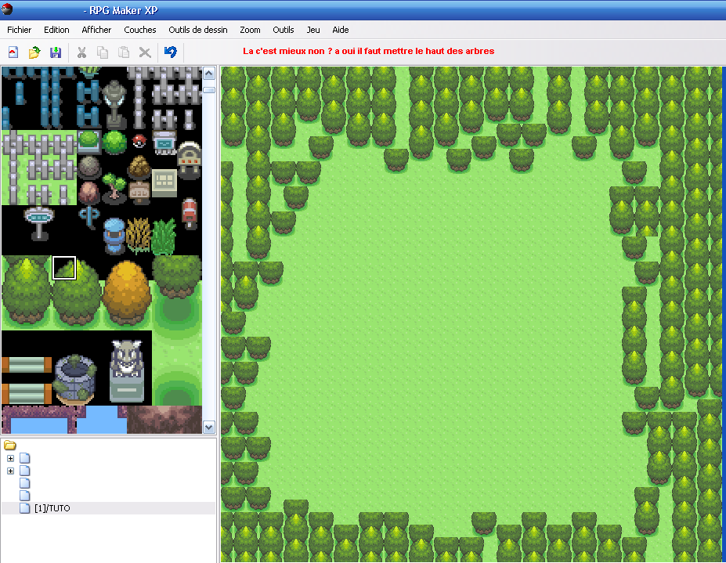The height and width of the screenshot is (563, 726).
Task: Select the dry yellow grass tile
Action: click(139, 236)
